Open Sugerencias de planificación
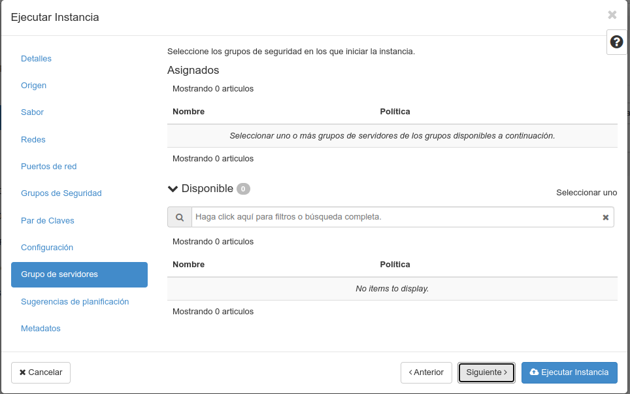The width and height of the screenshot is (630, 394). pyautogui.click(x=75, y=302)
